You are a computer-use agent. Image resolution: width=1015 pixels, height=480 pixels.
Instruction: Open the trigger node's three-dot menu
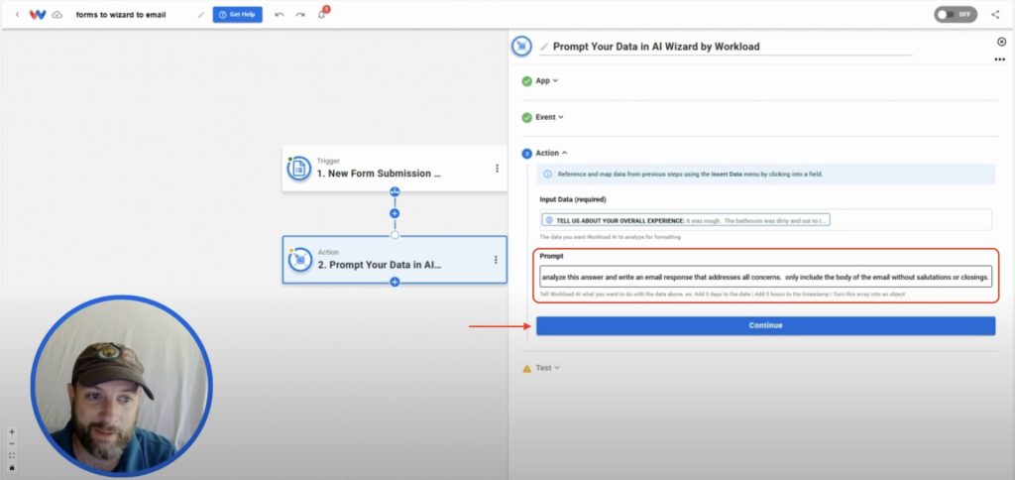497,169
